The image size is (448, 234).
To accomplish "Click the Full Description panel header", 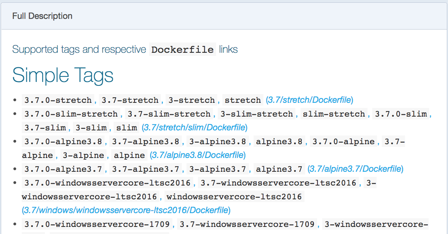I will [224, 16].
